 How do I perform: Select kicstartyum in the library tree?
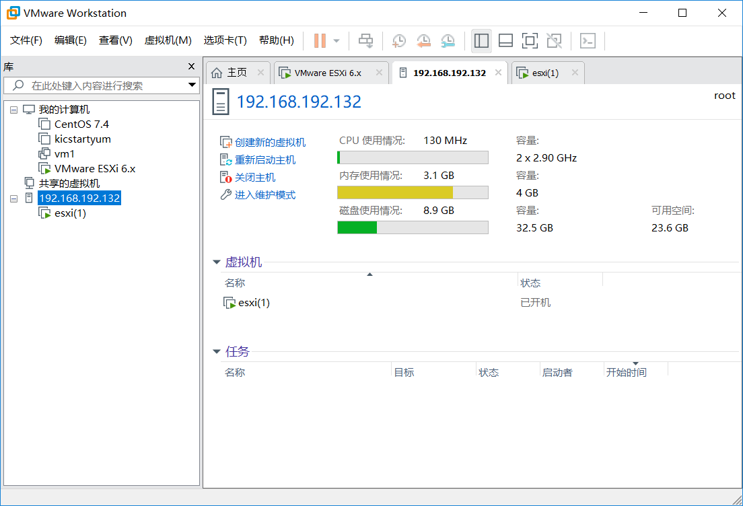(83, 139)
